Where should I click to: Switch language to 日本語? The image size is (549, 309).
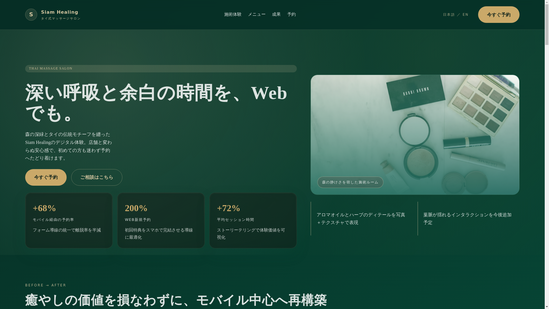click(449, 15)
